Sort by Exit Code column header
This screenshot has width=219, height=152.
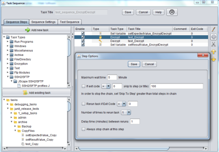pos(198,29)
